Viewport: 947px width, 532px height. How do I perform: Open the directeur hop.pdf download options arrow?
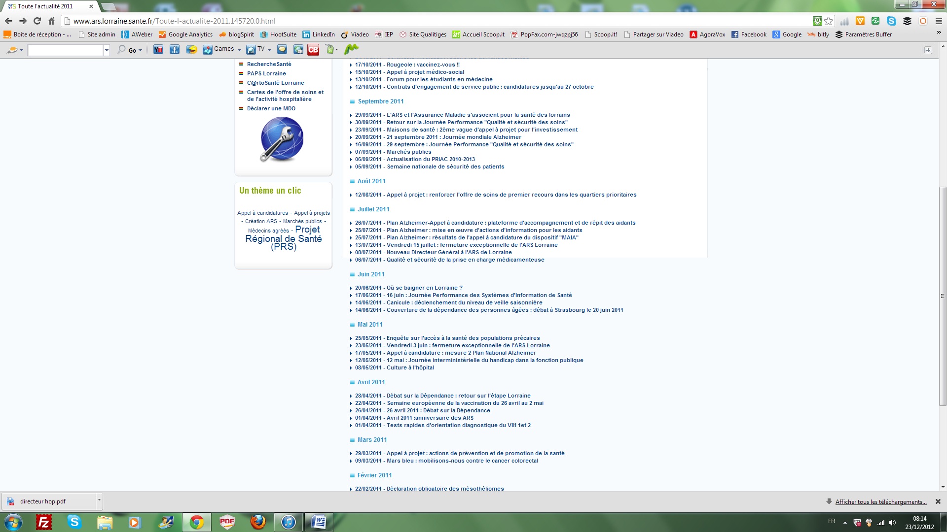tap(99, 500)
